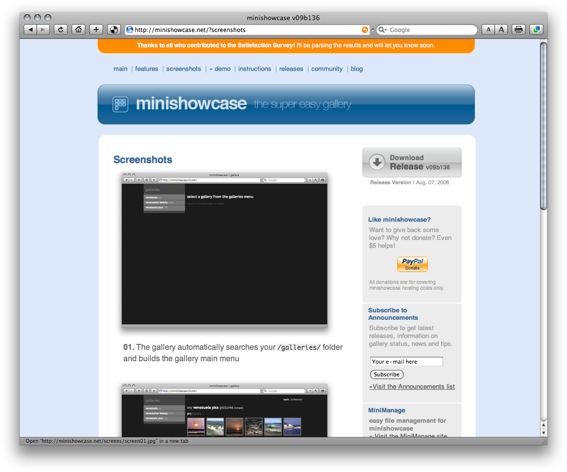Open the blog navigation link
Screen dimensions: 567x472
(x=357, y=68)
